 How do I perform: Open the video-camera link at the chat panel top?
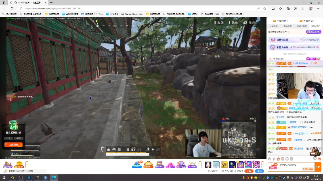(x=307, y=21)
